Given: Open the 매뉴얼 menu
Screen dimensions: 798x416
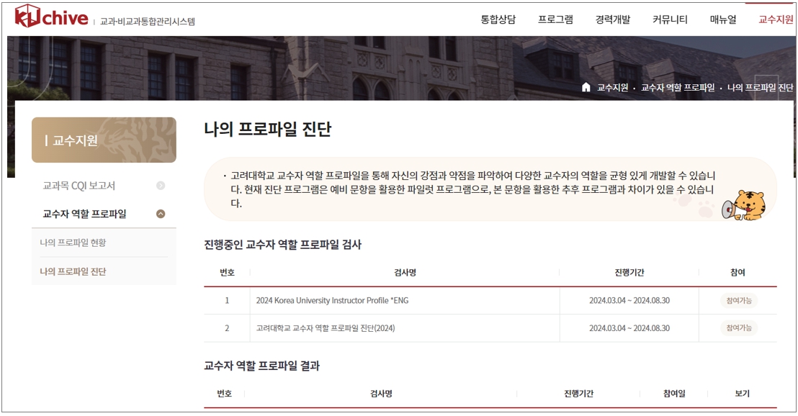Looking at the screenshot, I should click(722, 19).
